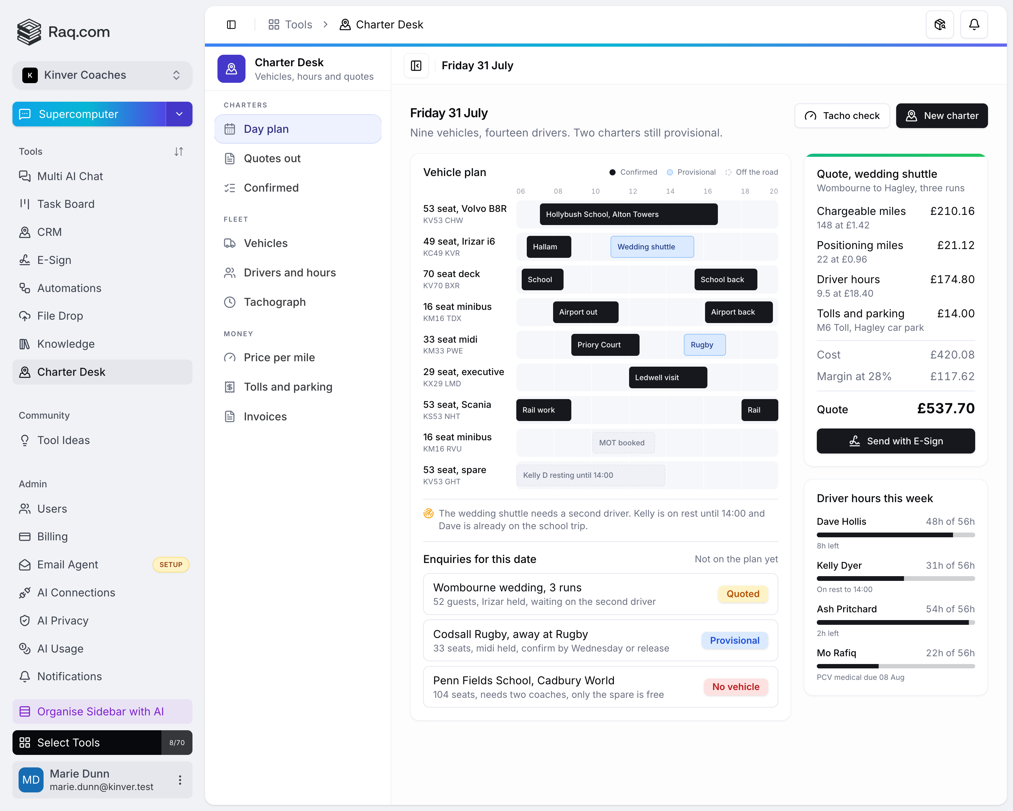This screenshot has width=1013, height=811.
Task: Open Price per mile
Action: click(298, 357)
